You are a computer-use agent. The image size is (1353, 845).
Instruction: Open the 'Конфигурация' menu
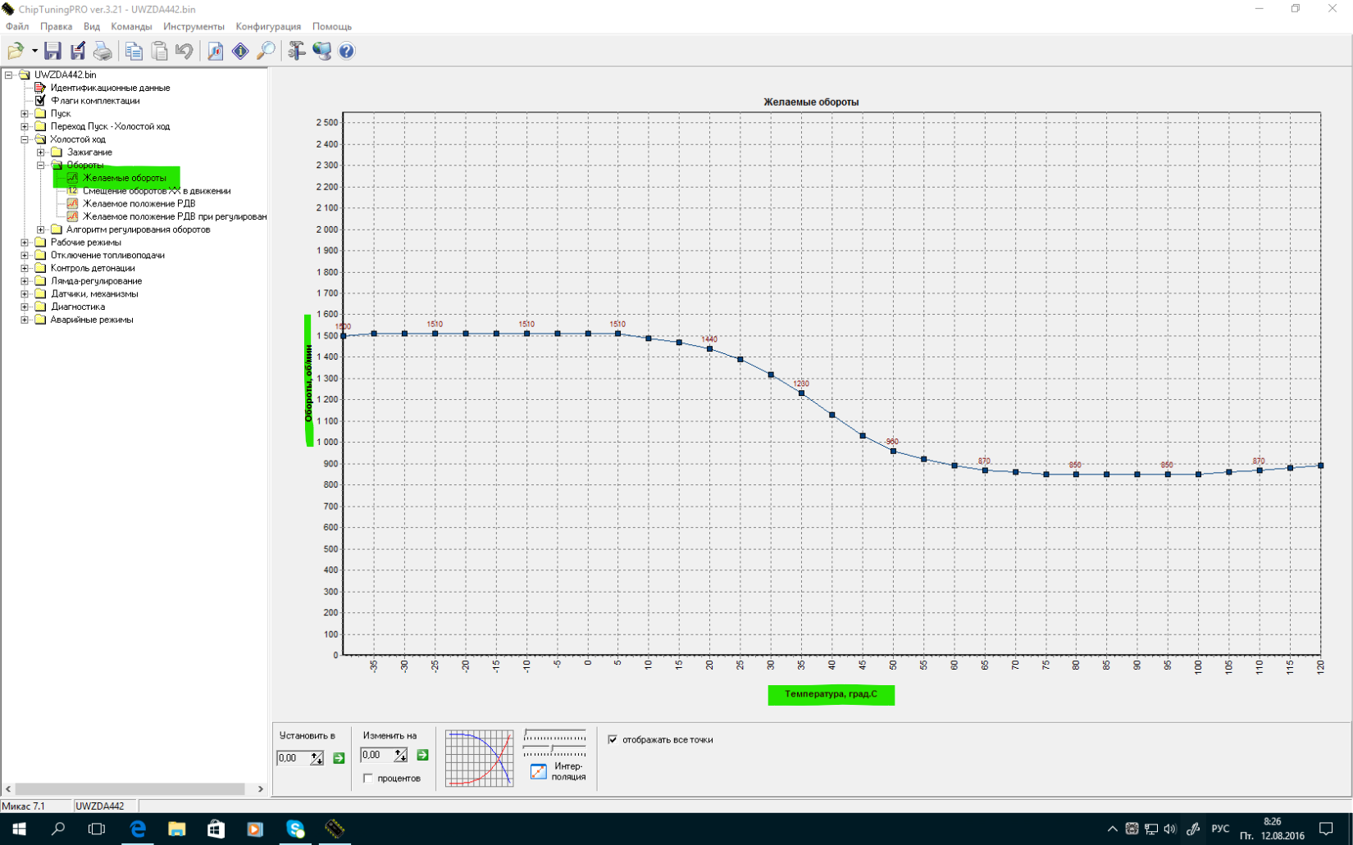pos(268,26)
